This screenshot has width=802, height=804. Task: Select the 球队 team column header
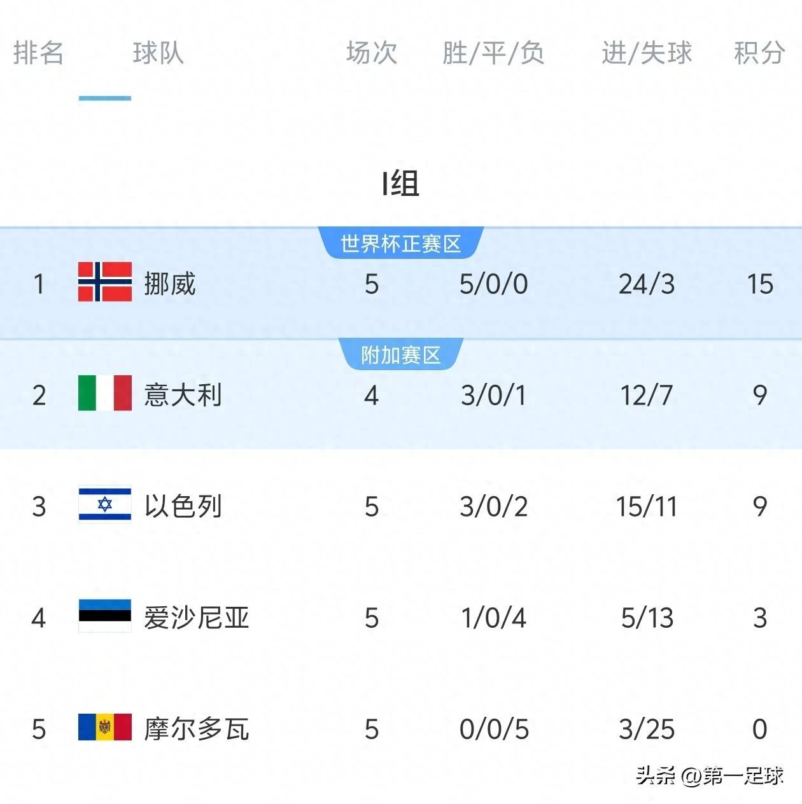[x=158, y=53]
